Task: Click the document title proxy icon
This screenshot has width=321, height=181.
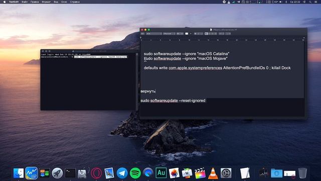Action: click(211, 30)
